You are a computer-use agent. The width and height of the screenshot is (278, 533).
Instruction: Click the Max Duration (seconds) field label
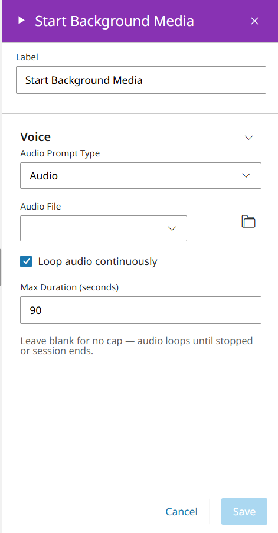(x=70, y=287)
